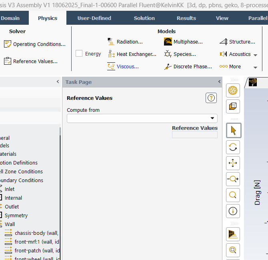The width and height of the screenshot is (268, 260).
Task: Select chassis-body wall in the tree
Action: pos(36,233)
